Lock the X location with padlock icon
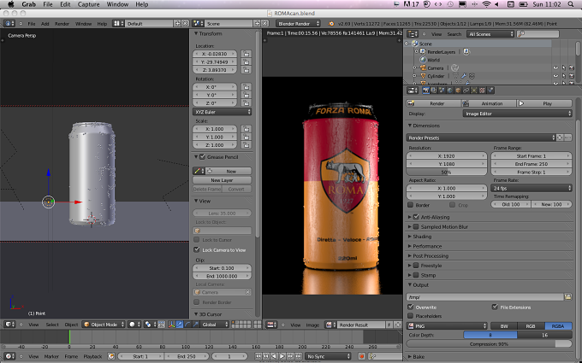 pyautogui.click(x=246, y=54)
